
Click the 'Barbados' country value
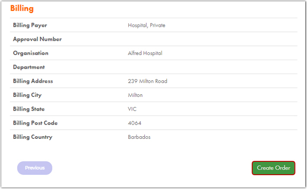(x=139, y=137)
